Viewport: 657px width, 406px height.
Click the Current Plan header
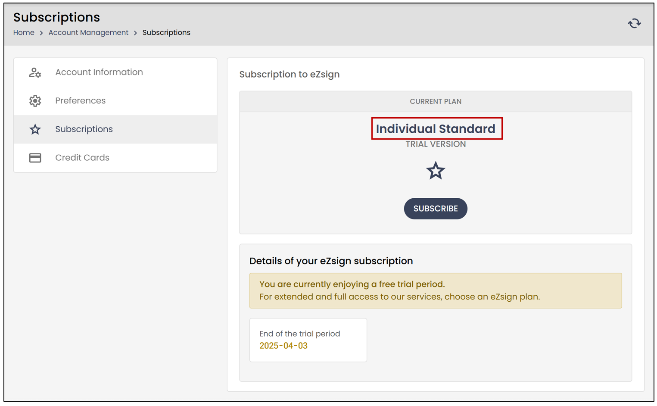[x=436, y=102]
